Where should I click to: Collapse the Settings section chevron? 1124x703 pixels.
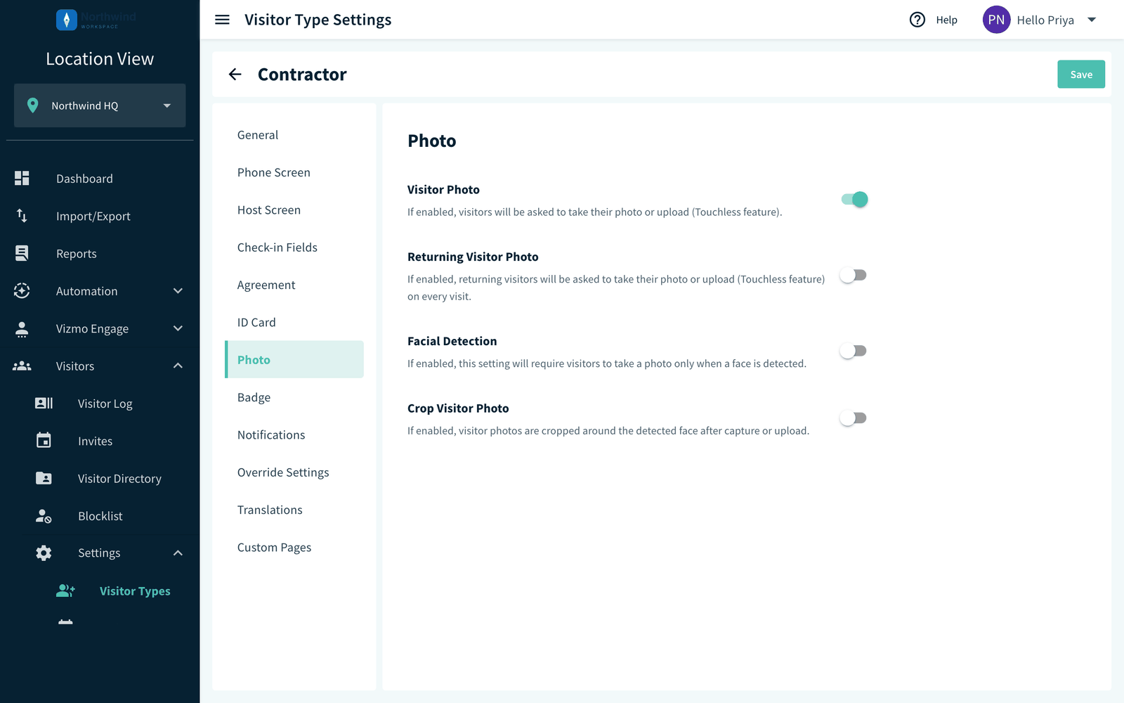coord(178,553)
